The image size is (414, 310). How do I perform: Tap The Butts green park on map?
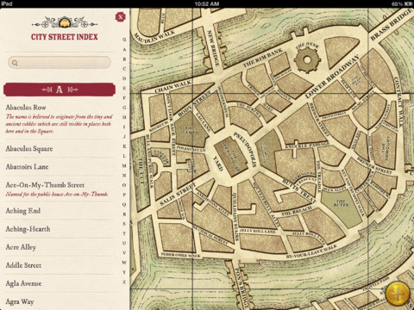[x=342, y=208]
